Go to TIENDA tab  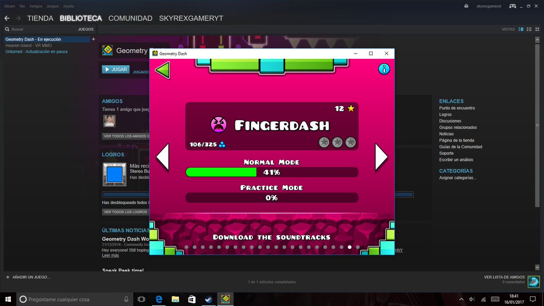coord(40,19)
